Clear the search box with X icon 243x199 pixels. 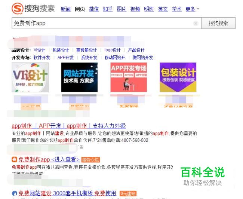click(196, 24)
